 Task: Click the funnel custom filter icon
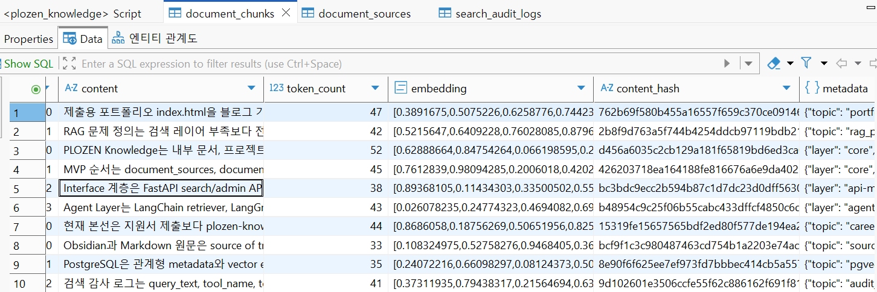tap(806, 63)
